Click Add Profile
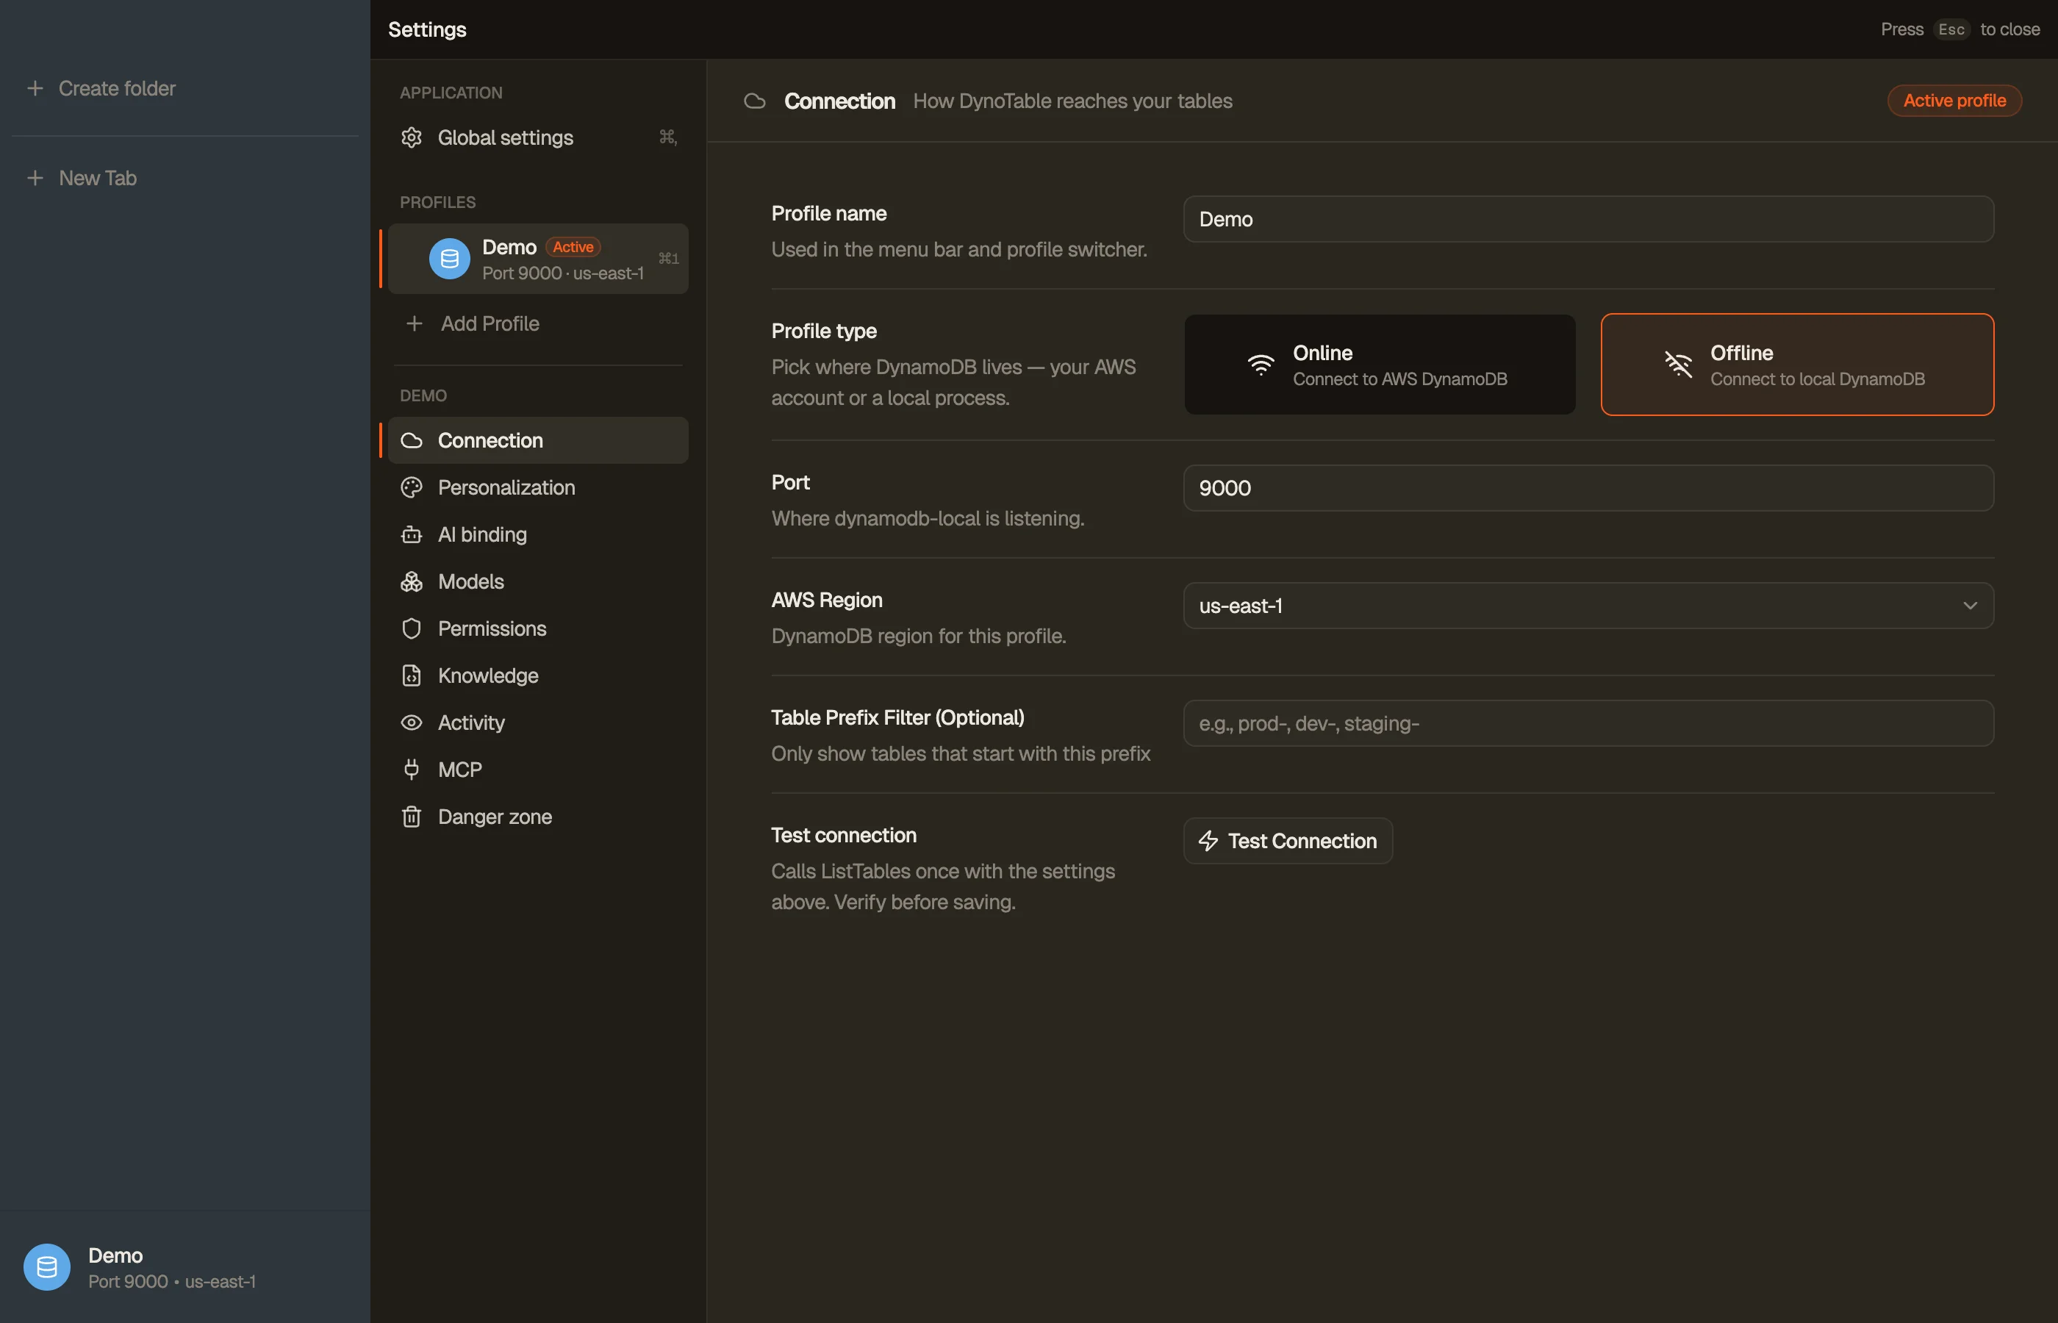 click(538, 323)
